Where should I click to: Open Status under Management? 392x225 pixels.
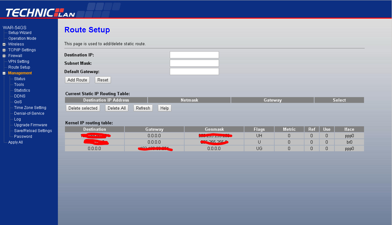click(20, 79)
